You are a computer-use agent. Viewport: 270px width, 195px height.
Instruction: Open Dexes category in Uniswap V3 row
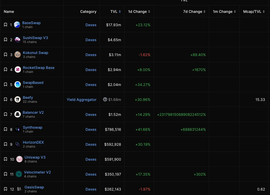(x=91, y=159)
